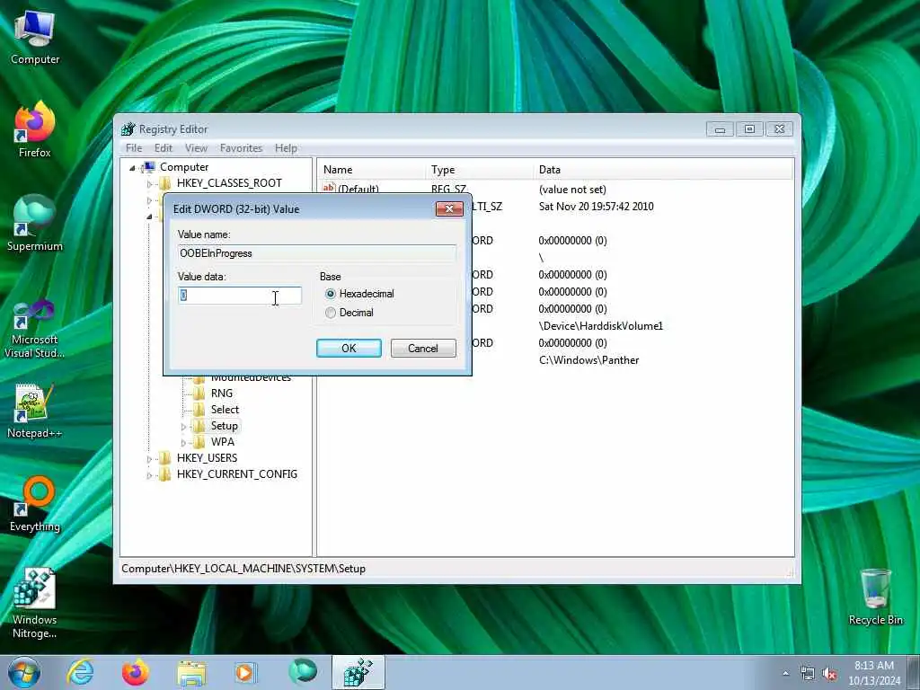
Task: Open the Everything search desktop shortcut
Action: (x=35, y=504)
